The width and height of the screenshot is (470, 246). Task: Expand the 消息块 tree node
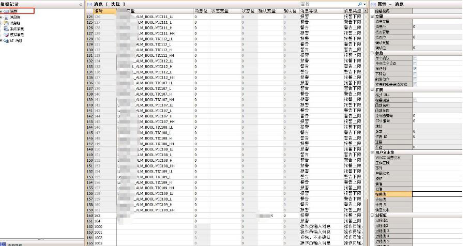[2, 17]
